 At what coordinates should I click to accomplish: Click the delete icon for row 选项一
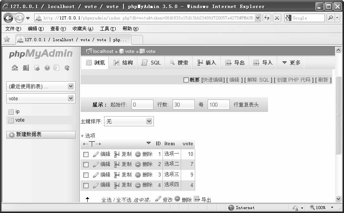pos(138,154)
